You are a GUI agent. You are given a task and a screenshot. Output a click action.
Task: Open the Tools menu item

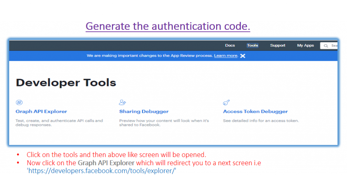252,45
